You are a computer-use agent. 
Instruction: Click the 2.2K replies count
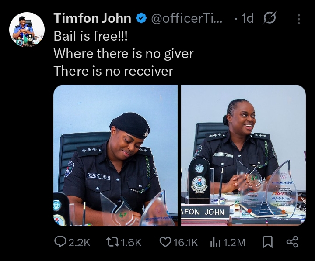pos(79,243)
